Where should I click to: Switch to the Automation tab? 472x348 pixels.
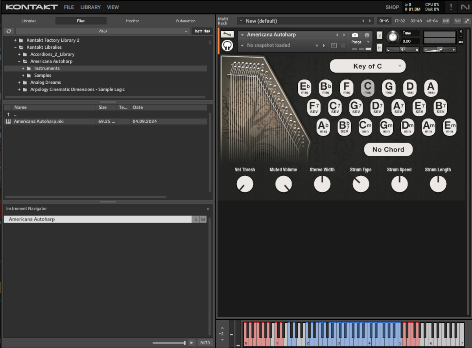point(186,21)
